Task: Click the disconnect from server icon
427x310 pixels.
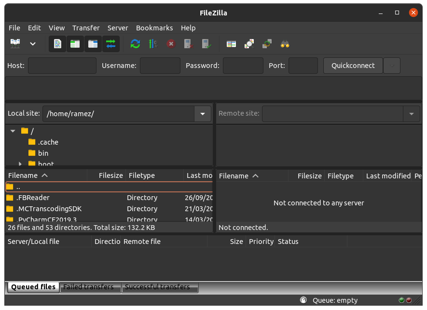Action: click(x=189, y=44)
